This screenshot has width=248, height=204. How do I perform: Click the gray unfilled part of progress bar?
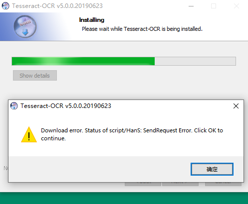point(195,61)
